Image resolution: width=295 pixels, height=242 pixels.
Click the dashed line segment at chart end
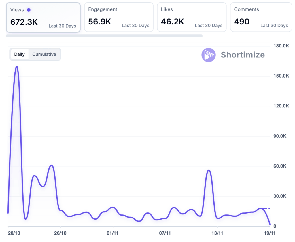click(x=267, y=208)
